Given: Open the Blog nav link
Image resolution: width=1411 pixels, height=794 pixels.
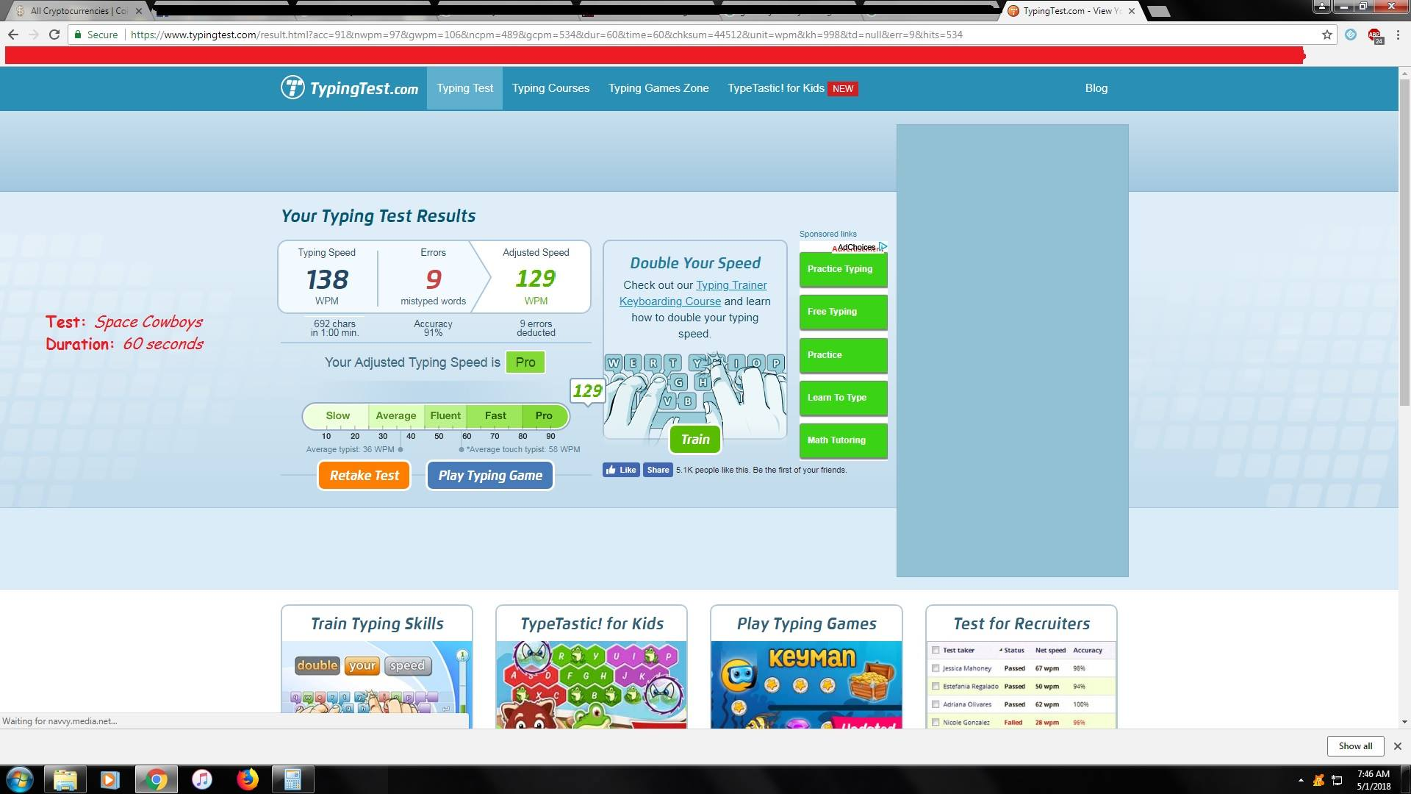Looking at the screenshot, I should (x=1096, y=88).
